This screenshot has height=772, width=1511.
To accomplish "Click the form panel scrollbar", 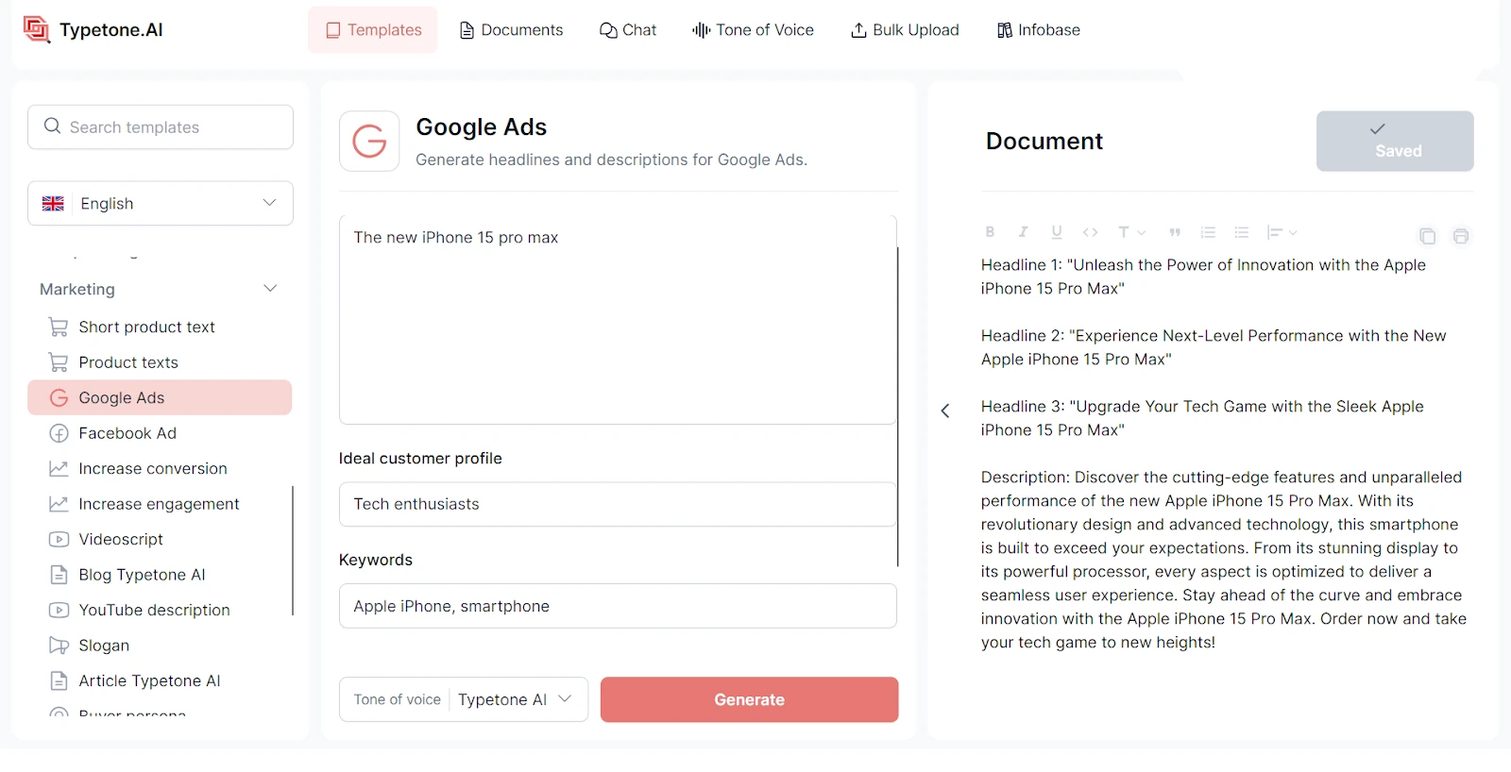I will 897,406.
